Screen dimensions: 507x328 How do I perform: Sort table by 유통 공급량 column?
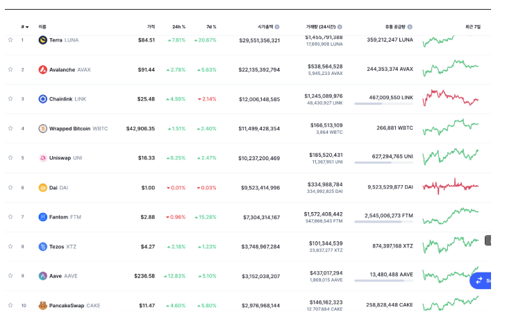coord(395,27)
